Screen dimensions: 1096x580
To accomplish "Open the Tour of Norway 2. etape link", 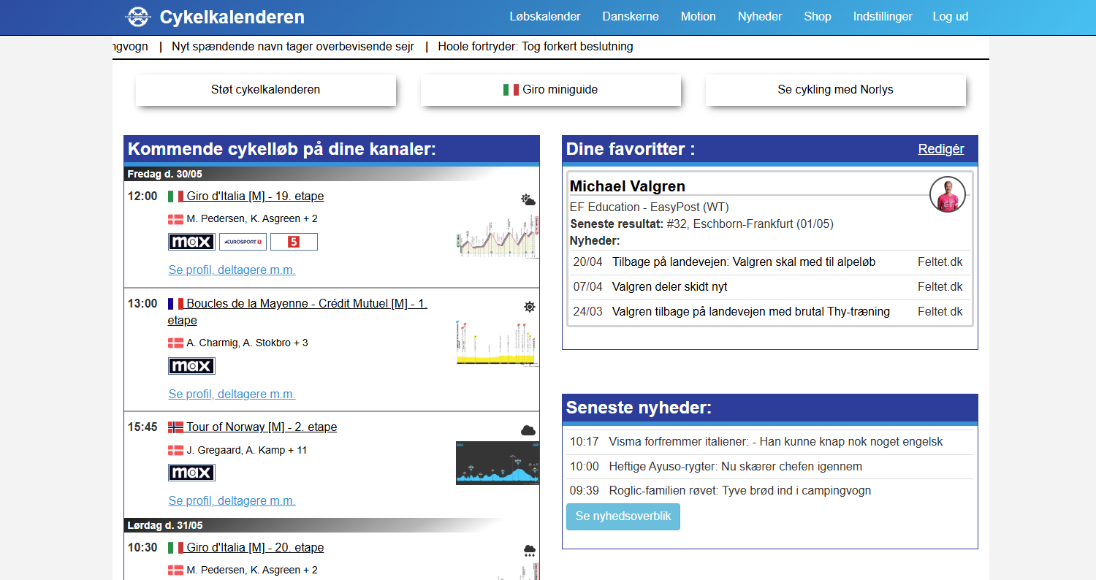I will [261, 427].
